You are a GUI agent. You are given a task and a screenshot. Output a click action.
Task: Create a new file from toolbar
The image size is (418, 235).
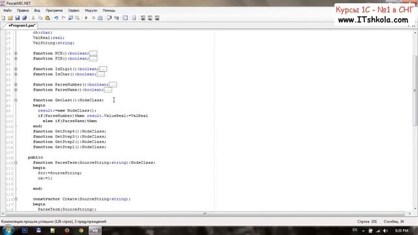tap(3, 18)
